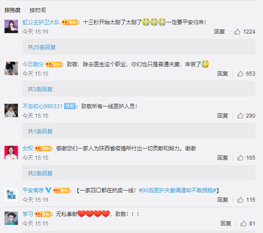Expand 共3条回复 replies

(40, 89)
